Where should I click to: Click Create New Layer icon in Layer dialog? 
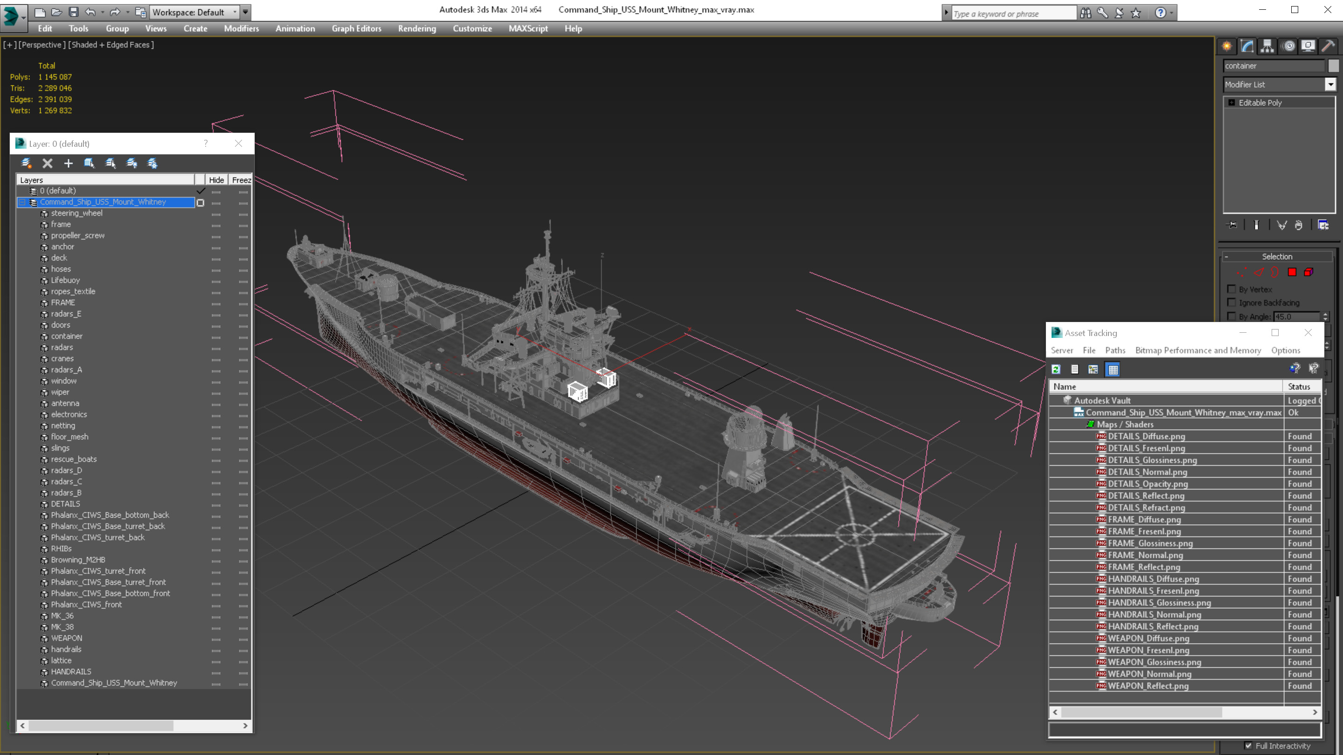(26, 164)
